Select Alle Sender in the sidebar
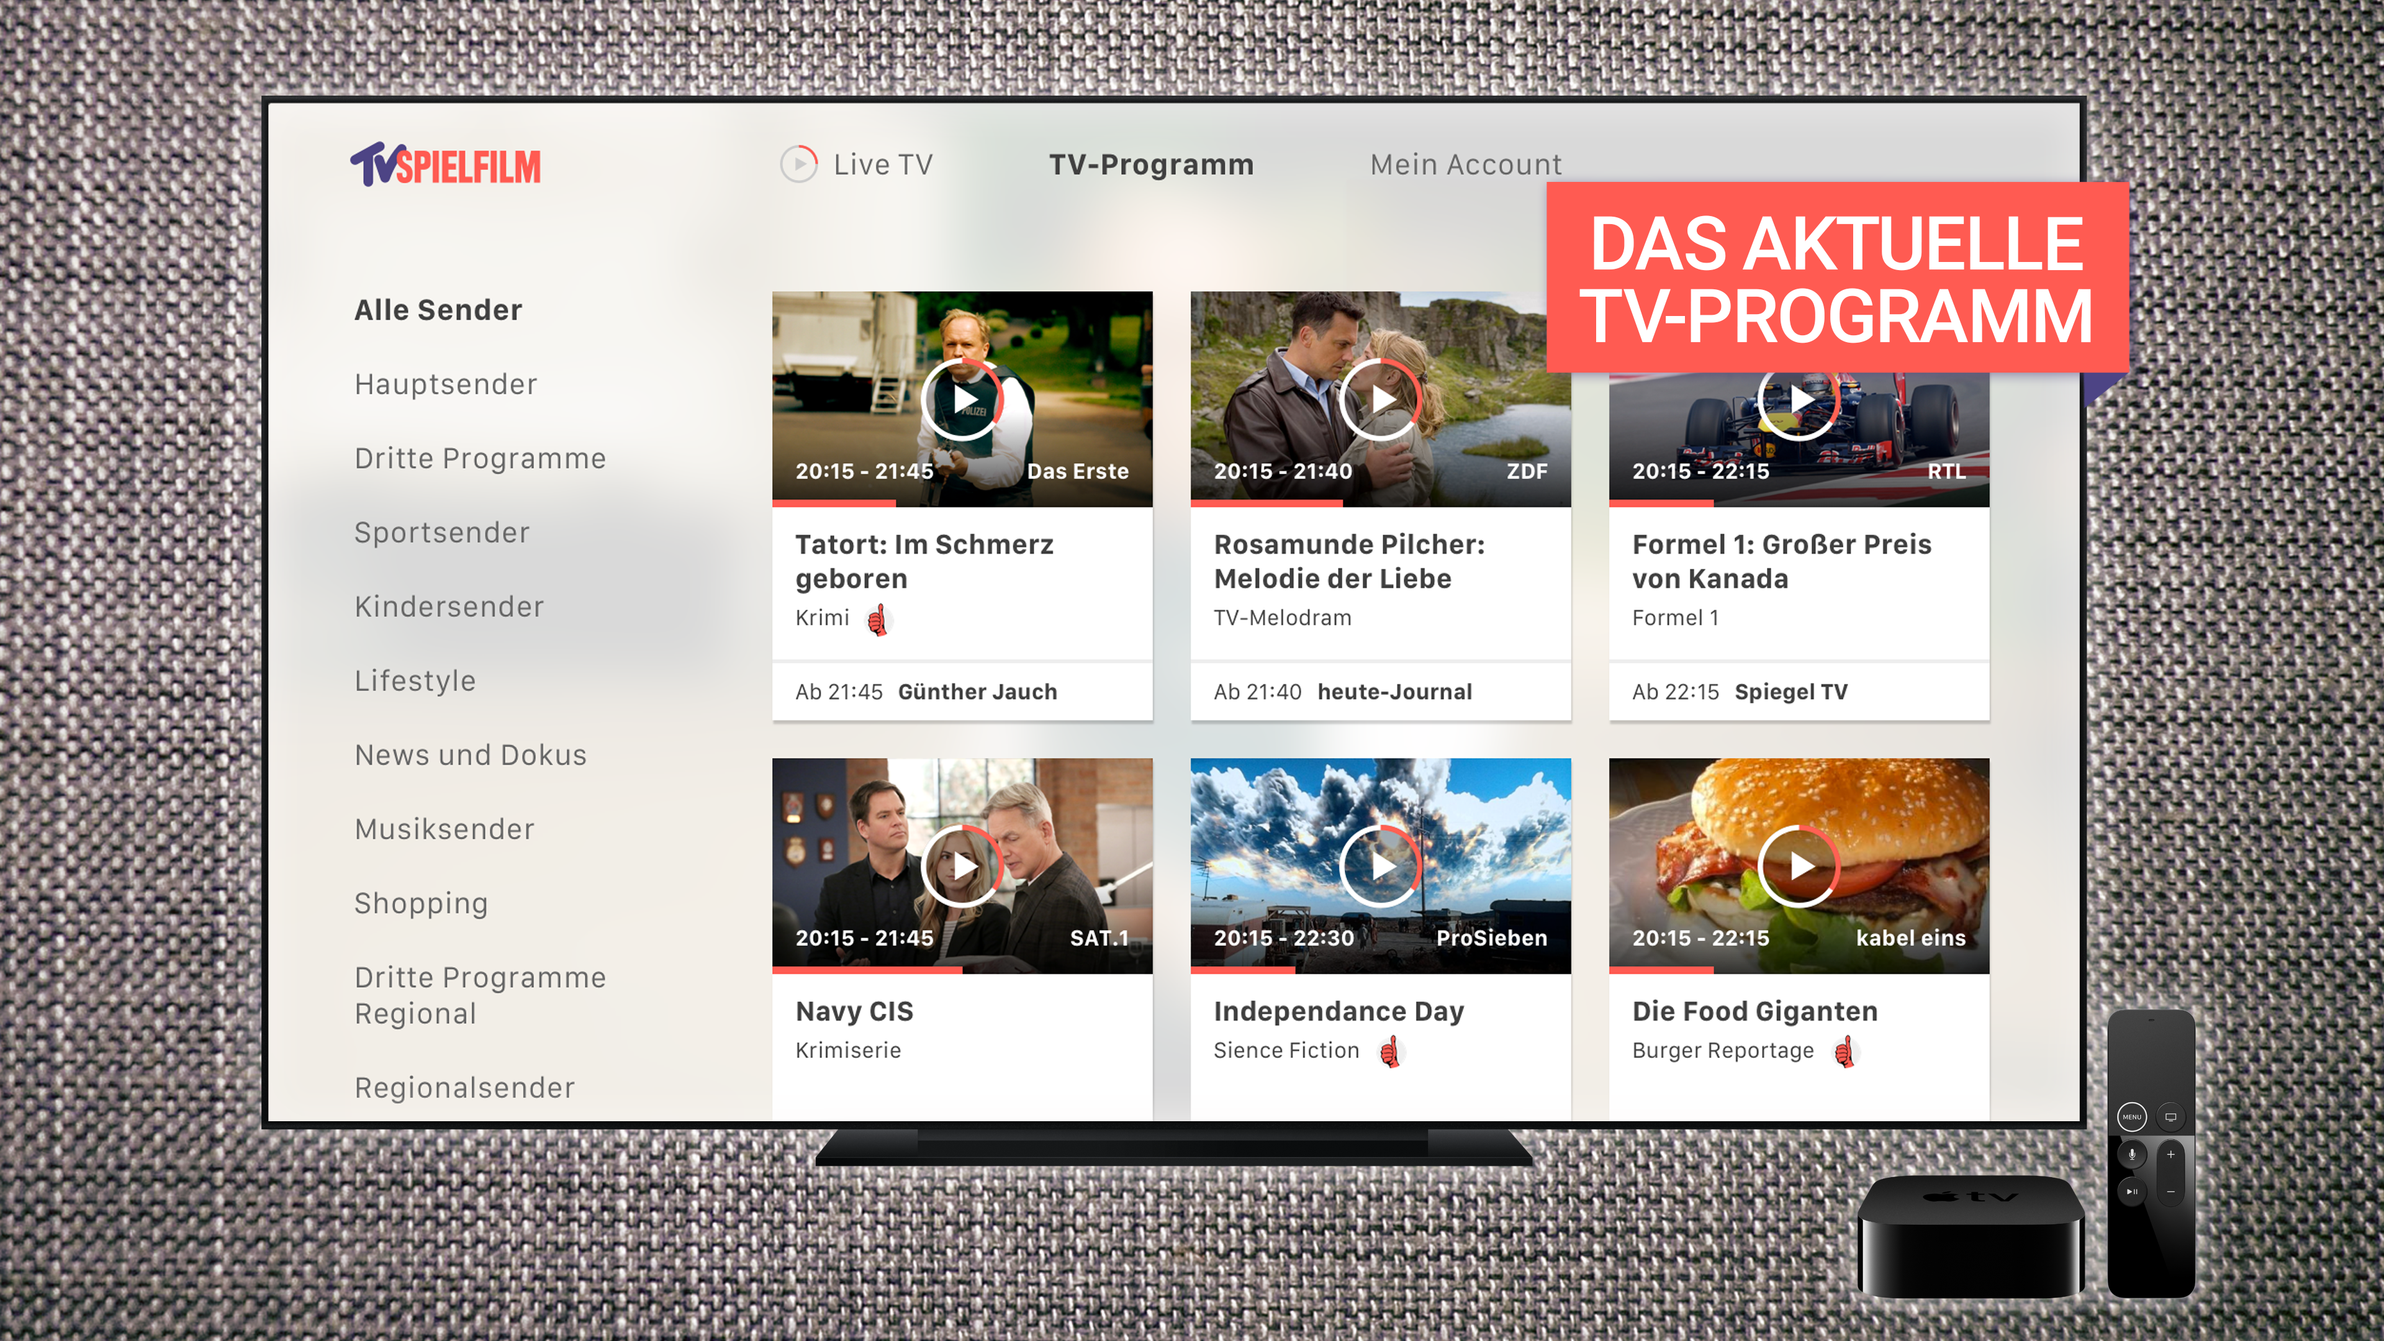This screenshot has height=1341, width=2384. point(438,310)
